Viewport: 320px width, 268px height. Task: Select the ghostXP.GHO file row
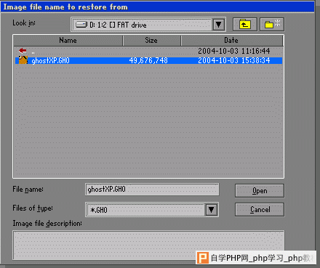[x=148, y=60]
